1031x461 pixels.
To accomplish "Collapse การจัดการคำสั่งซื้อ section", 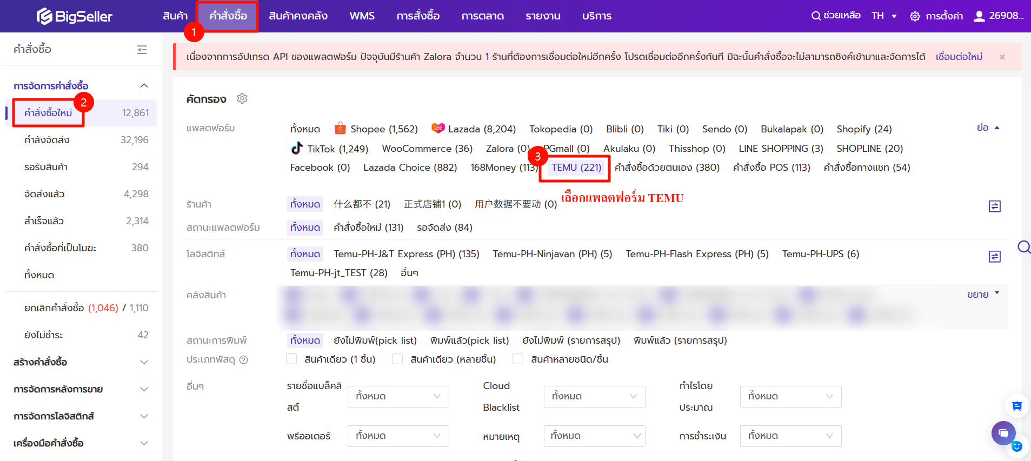I will [x=144, y=86].
